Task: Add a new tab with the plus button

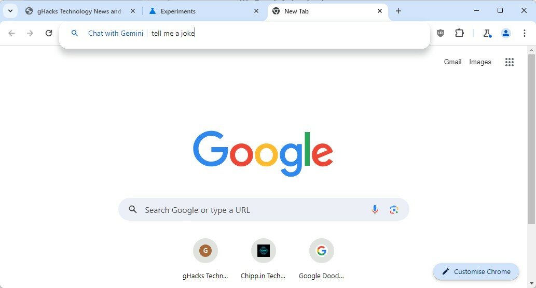Action: tap(398, 11)
